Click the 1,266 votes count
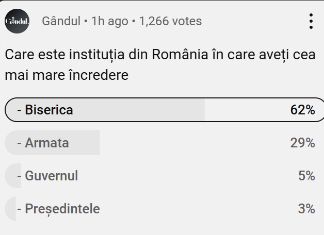Screen dimensions: 324x235 point(170,21)
